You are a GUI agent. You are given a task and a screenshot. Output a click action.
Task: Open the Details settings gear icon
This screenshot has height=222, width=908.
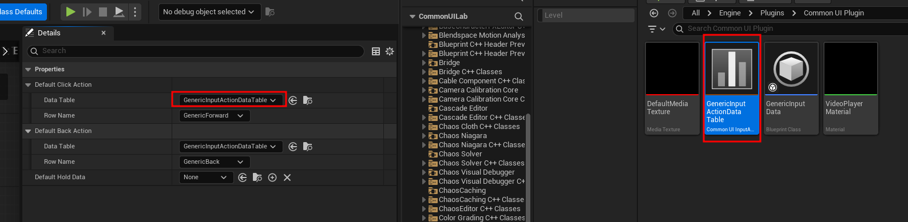point(390,51)
